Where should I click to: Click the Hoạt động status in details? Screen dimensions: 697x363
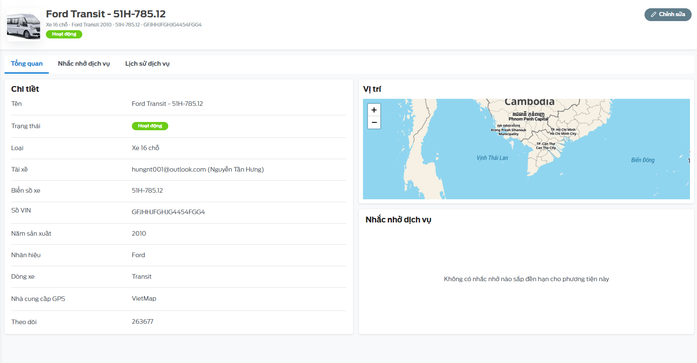tap(150, 126)
